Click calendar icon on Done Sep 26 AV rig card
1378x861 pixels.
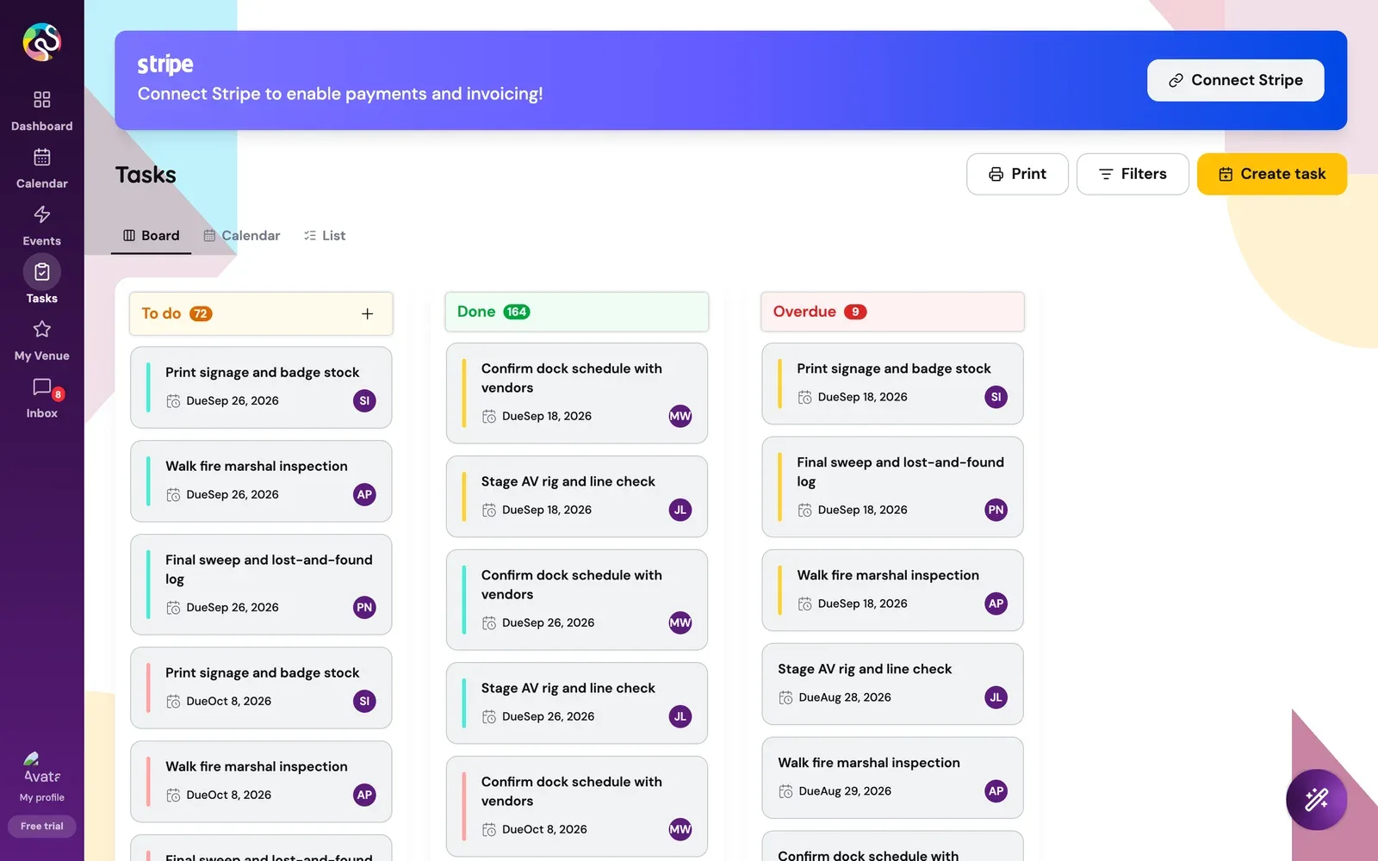(489, 716)
